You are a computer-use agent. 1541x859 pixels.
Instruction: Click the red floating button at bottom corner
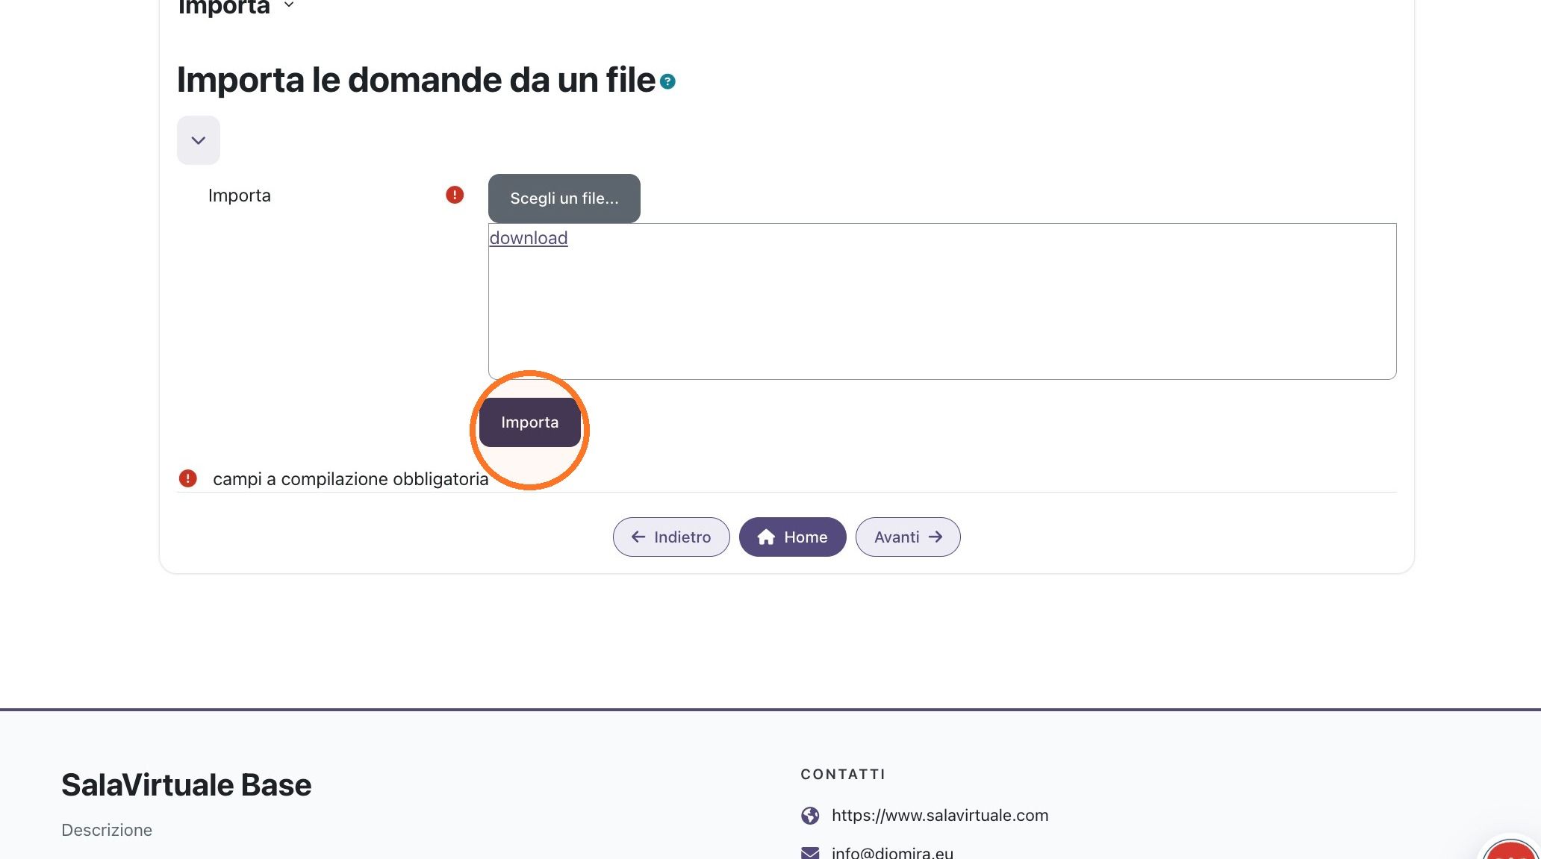(1512, 851)
